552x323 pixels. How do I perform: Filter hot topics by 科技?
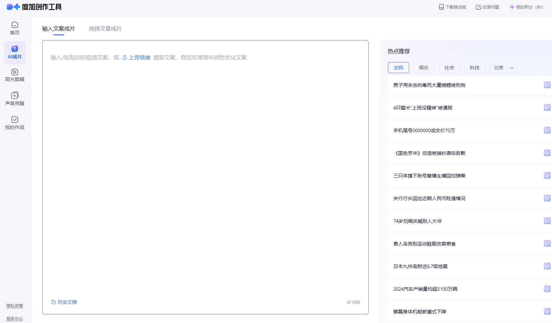(475, 68)
